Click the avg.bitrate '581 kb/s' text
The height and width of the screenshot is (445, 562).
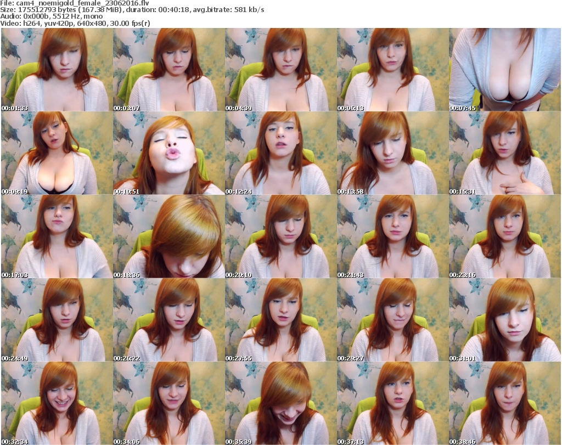[249, 10]
